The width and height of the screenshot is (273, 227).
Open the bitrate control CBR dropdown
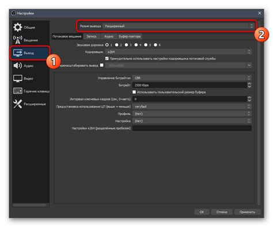coord(192,78)
